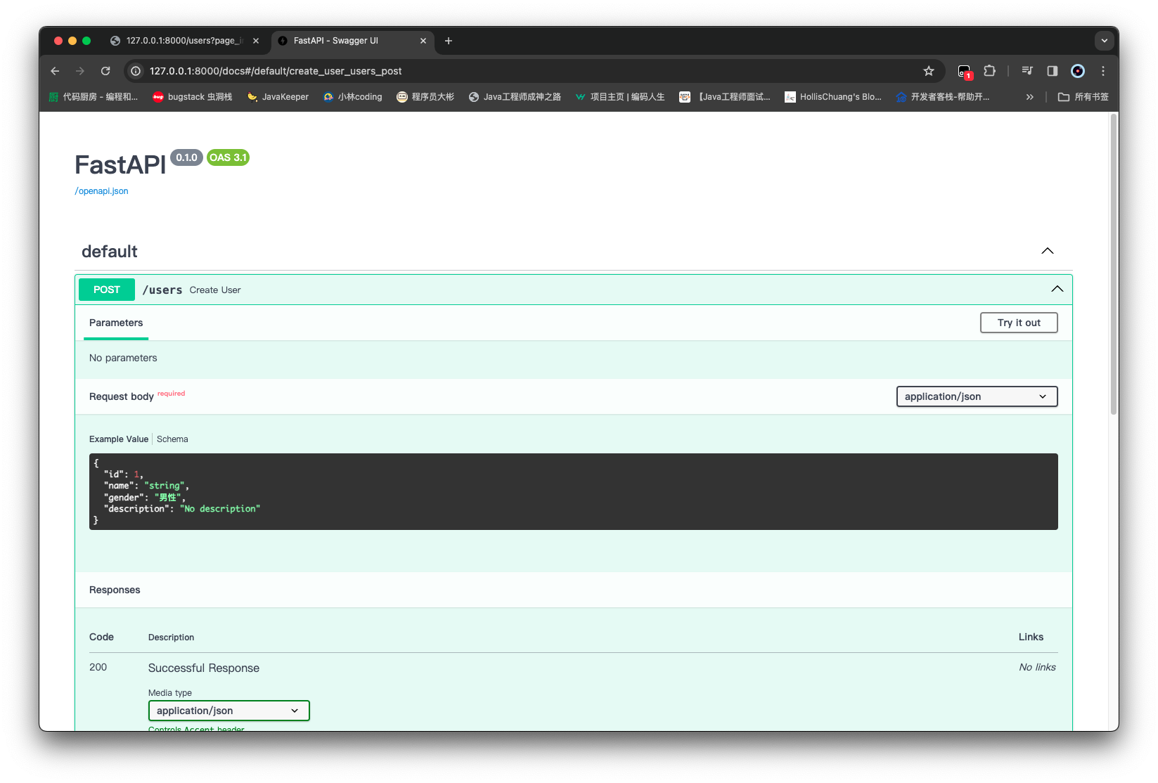Viewport: 1158px width, 783px height.
Task: Open the Chrome three-dot menu
Action: click(x=1103, y=71)
